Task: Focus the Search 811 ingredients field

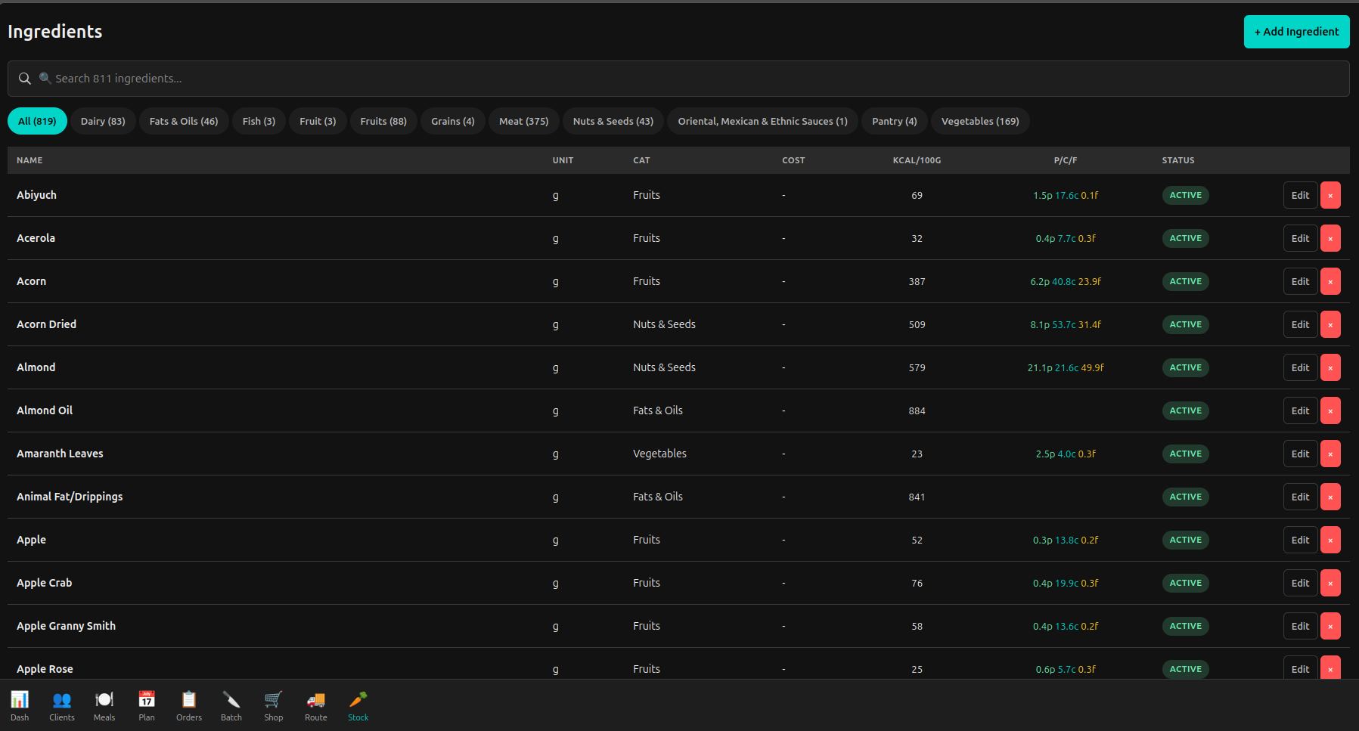Action: tap(678, 79)
